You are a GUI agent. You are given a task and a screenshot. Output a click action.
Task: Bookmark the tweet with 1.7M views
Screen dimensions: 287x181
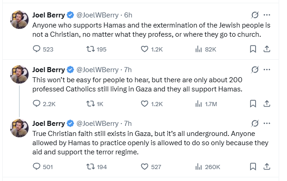253,104
